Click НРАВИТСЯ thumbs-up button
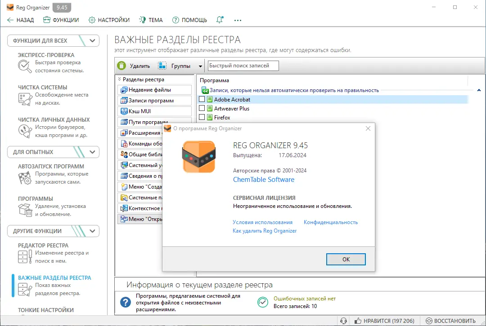The image size is (486, 326). tap(384, 321)
